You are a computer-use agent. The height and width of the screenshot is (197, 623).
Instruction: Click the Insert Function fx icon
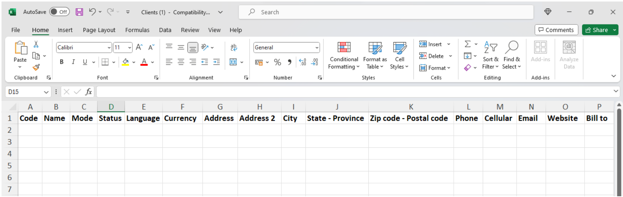pyautogui.click(x=88, y=92)
